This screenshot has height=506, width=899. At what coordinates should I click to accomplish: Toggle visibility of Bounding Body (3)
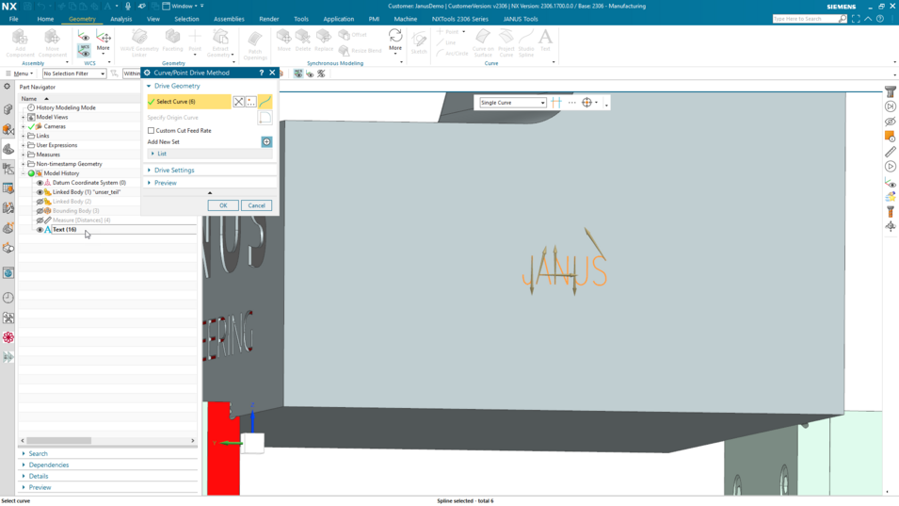pyautogui.click(x=40, y=211)
